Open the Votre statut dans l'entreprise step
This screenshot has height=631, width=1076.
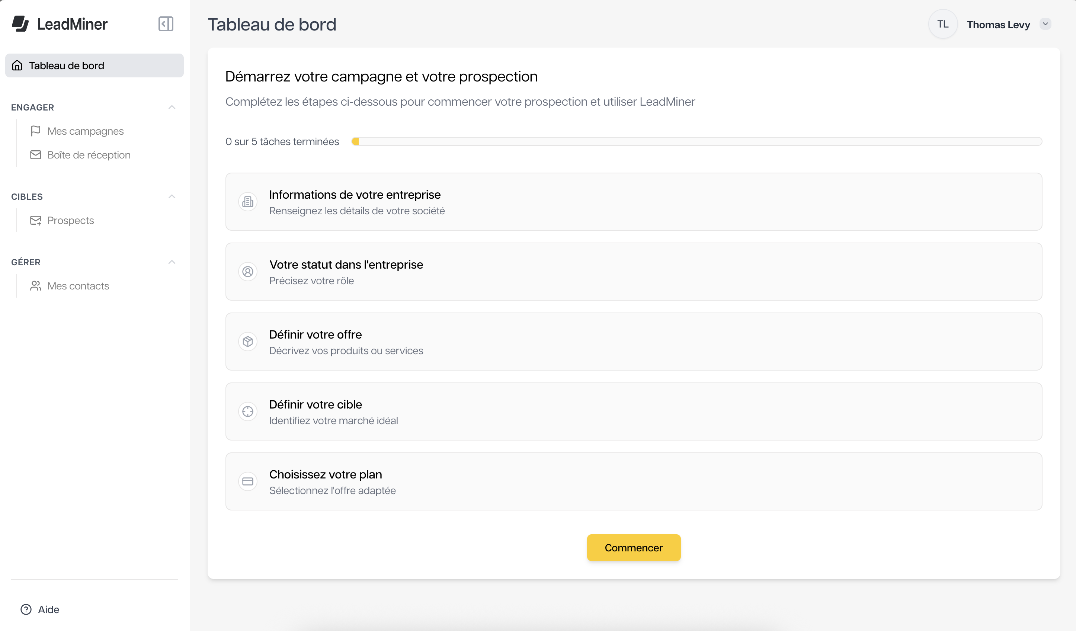coord(634,272)
